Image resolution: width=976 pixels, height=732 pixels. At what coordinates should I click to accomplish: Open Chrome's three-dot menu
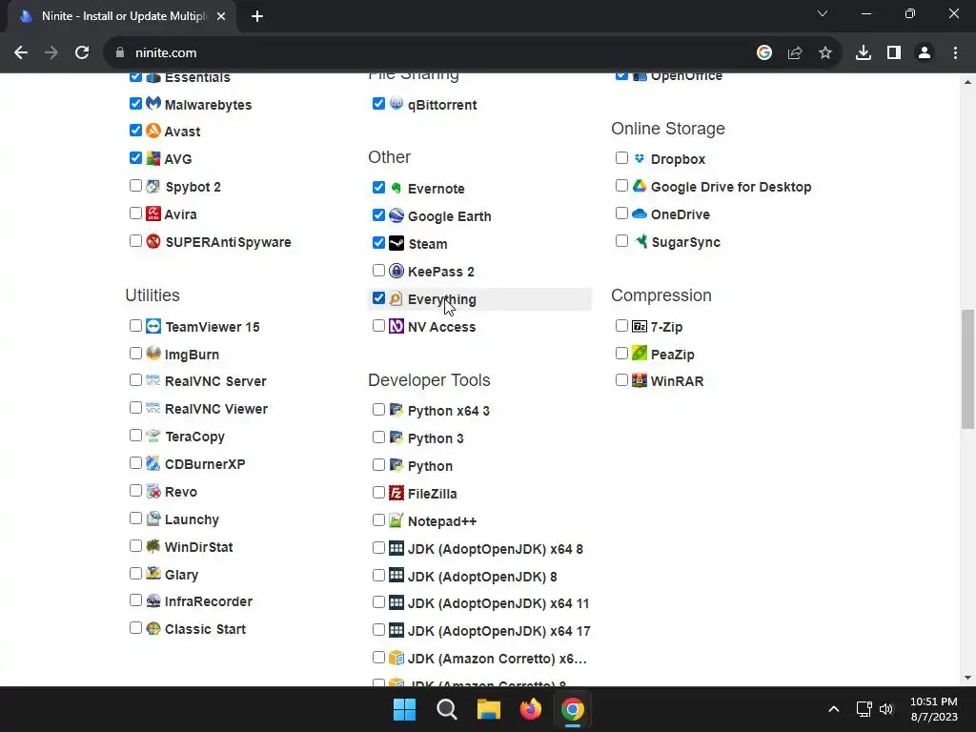coord(955,53)
